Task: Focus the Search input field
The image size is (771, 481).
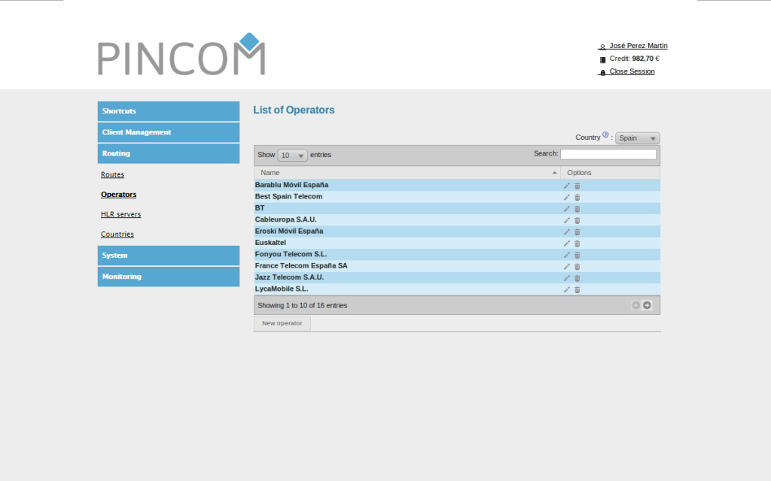Action: [608, 154]
